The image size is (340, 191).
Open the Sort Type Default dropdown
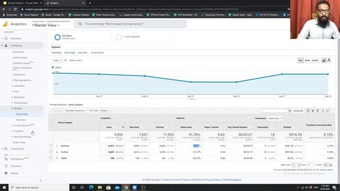pos(105,111)
